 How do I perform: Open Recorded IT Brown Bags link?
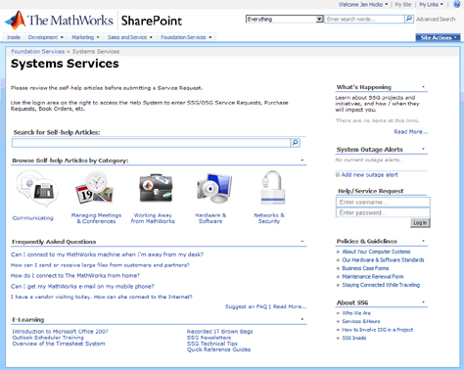(x=219, y=332)
